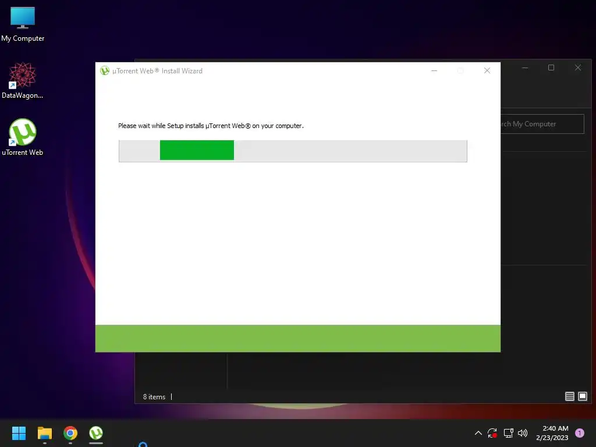Viewport: 596px width, 447px height.
Task: Click the 'µTorrent Web Install Wizard' title text
Action: pos(157,71)
